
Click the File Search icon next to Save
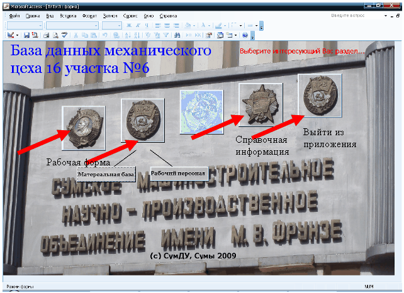click(x=35, y=35)
